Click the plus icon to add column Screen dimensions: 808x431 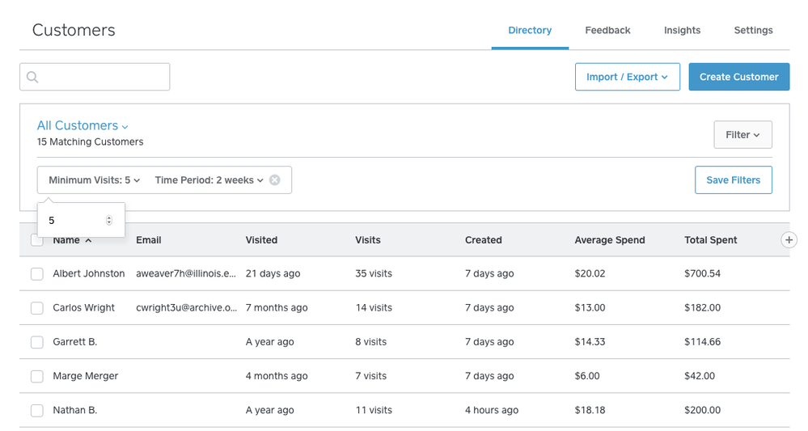[x=789, y=239]
